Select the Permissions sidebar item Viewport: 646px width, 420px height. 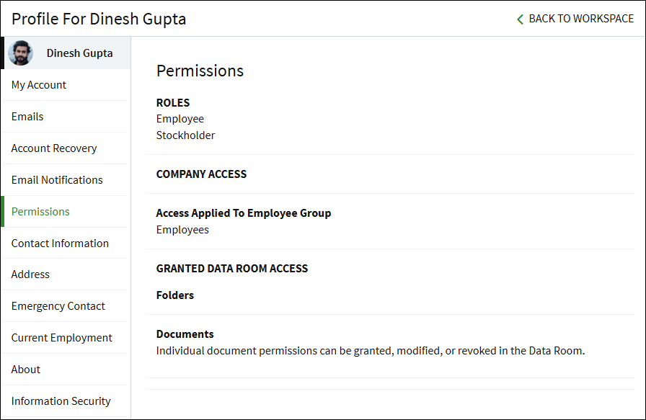pos(40,212)
